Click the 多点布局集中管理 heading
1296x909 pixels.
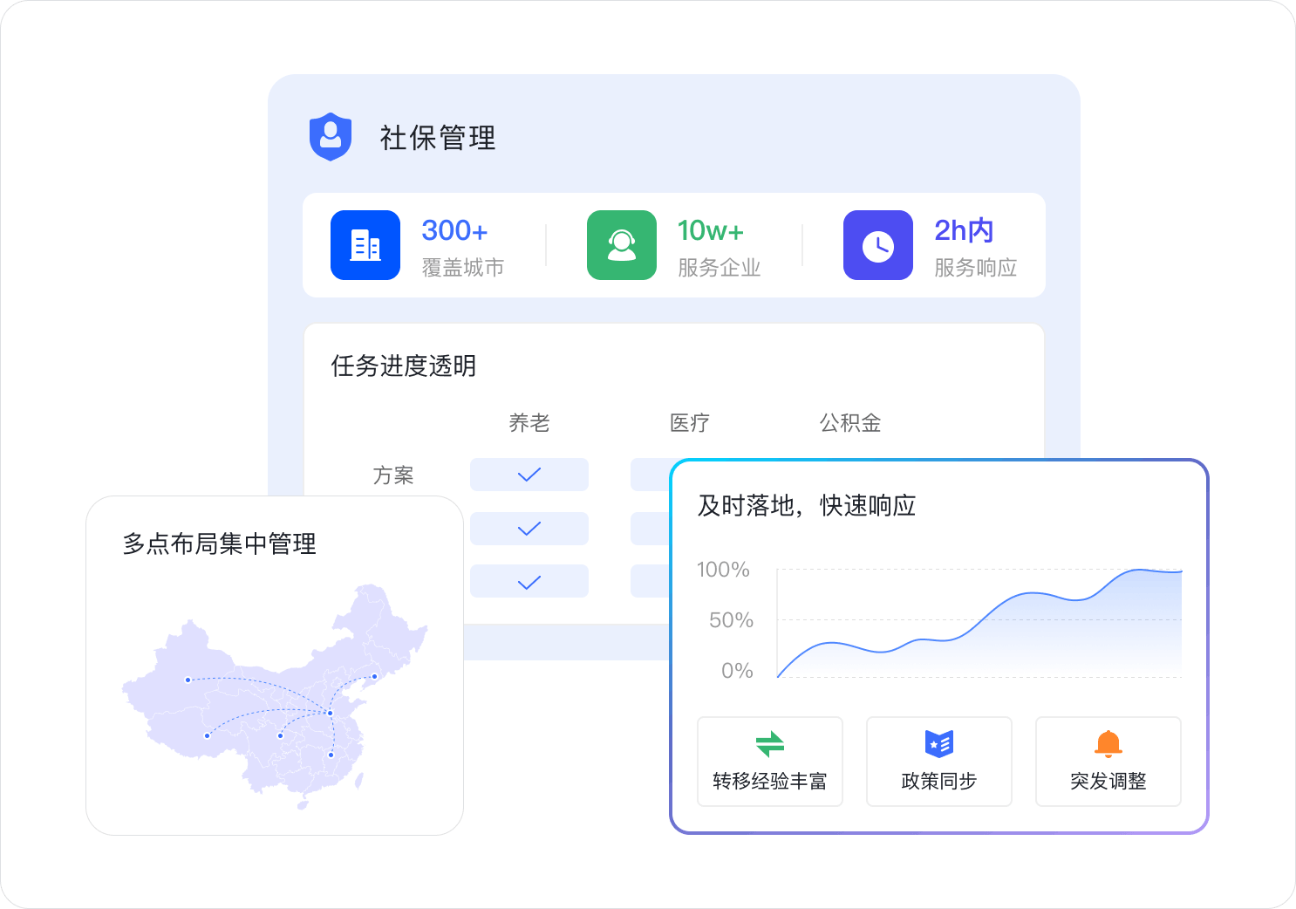tap(220, 543)
